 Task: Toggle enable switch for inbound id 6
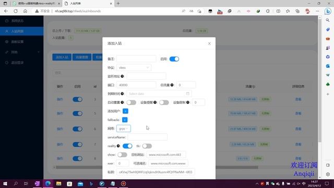(x=78, y=129)
